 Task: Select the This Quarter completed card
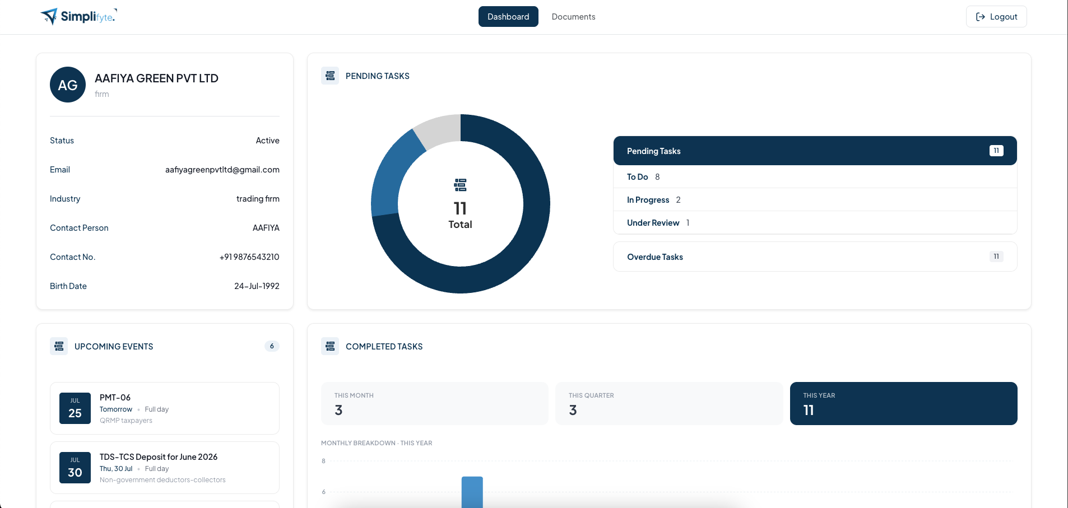click(x=669, y=403)
